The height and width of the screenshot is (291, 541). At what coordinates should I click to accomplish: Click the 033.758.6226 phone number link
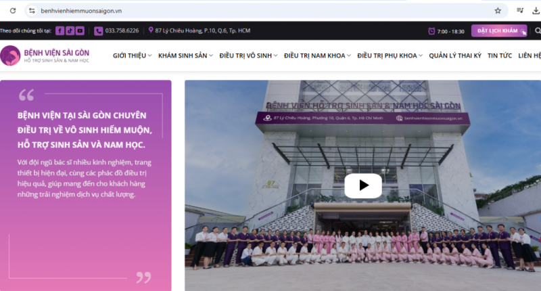(x=122, y=30)
